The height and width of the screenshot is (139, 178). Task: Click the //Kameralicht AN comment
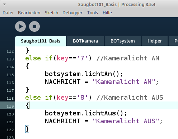tap(128, 58)
